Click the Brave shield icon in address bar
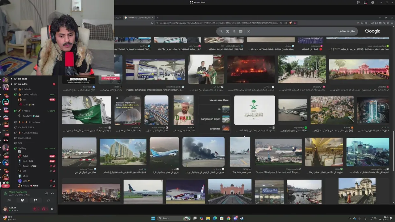 (x=291, y=23)
